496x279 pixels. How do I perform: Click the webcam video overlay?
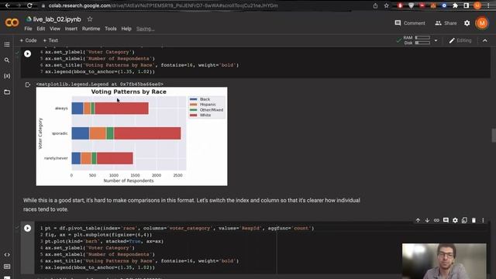point(444,261)
